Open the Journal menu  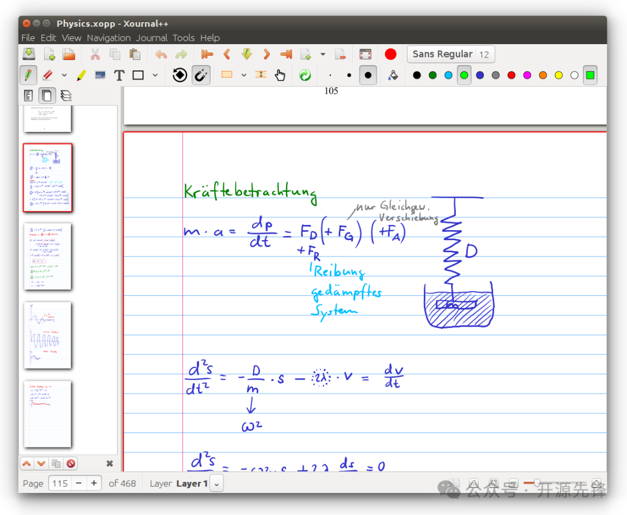pyautogui.click(x=152, y=38)
